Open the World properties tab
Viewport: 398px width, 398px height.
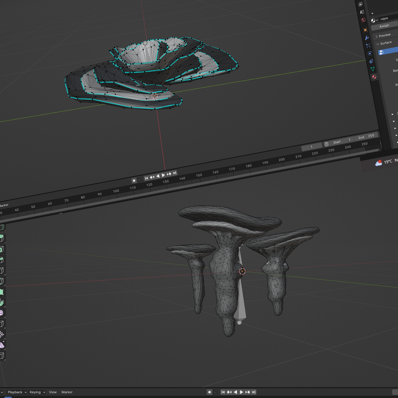[x=363, y=20]
